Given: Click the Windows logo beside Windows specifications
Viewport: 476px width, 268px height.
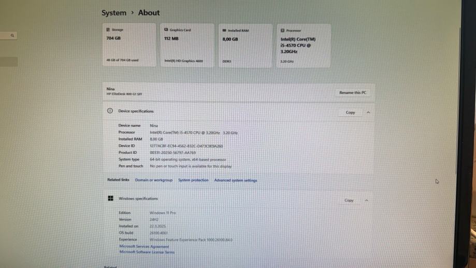Looking at the screenshot, I should (110, 198).
